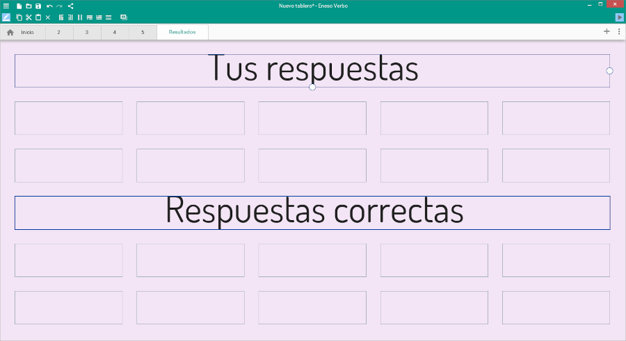Screen dimensions: 626x341
Task: Share the board
Action: (71, 6)
